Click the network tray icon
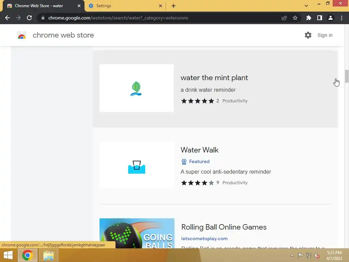349x262 pixels. pos(309,256)
